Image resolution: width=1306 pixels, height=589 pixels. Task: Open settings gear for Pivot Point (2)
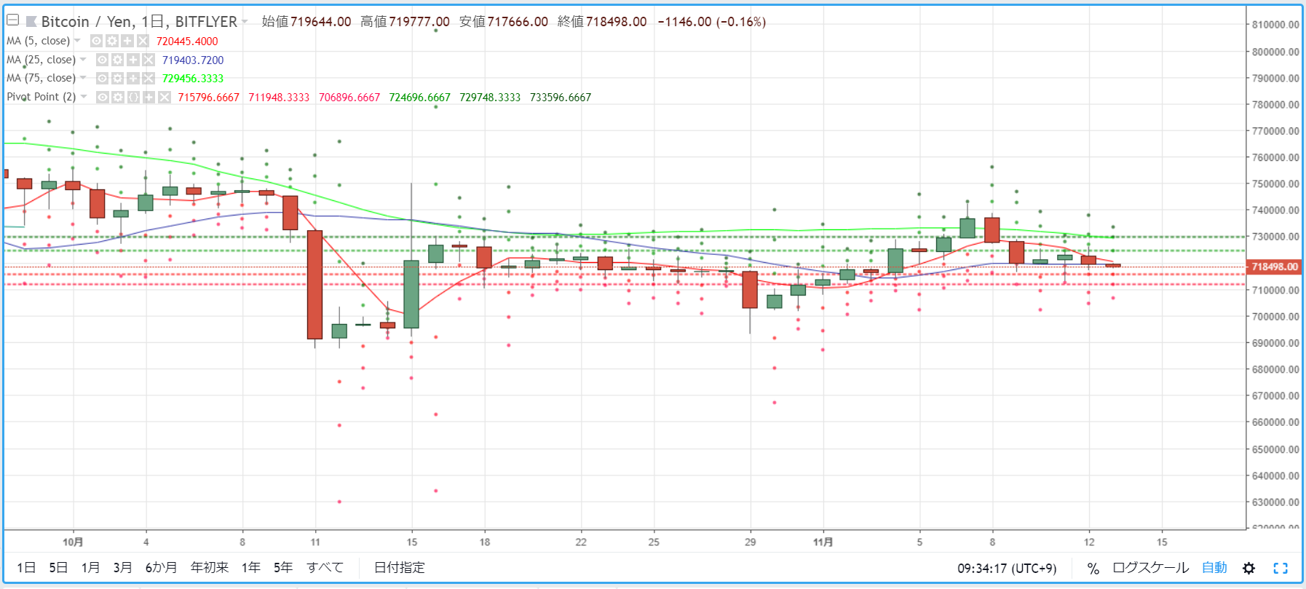click(x=118, y=97)
